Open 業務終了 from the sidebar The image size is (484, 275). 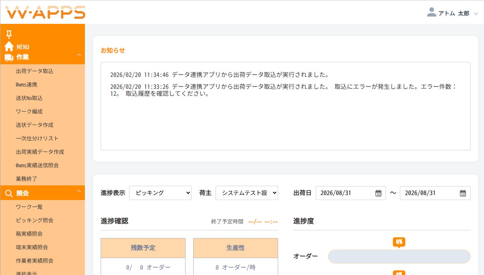(x=27, y=179)
